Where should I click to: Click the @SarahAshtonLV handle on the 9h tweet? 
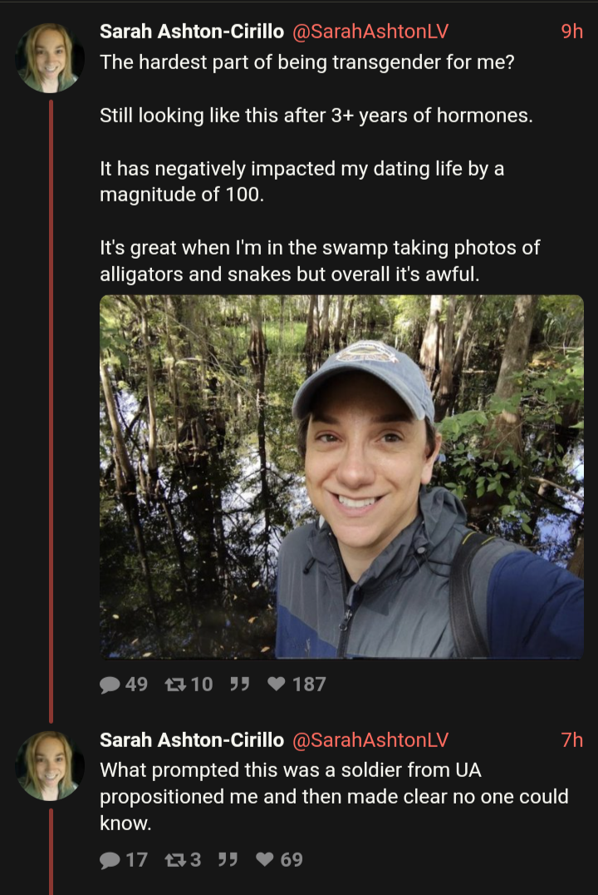(370, 32)
